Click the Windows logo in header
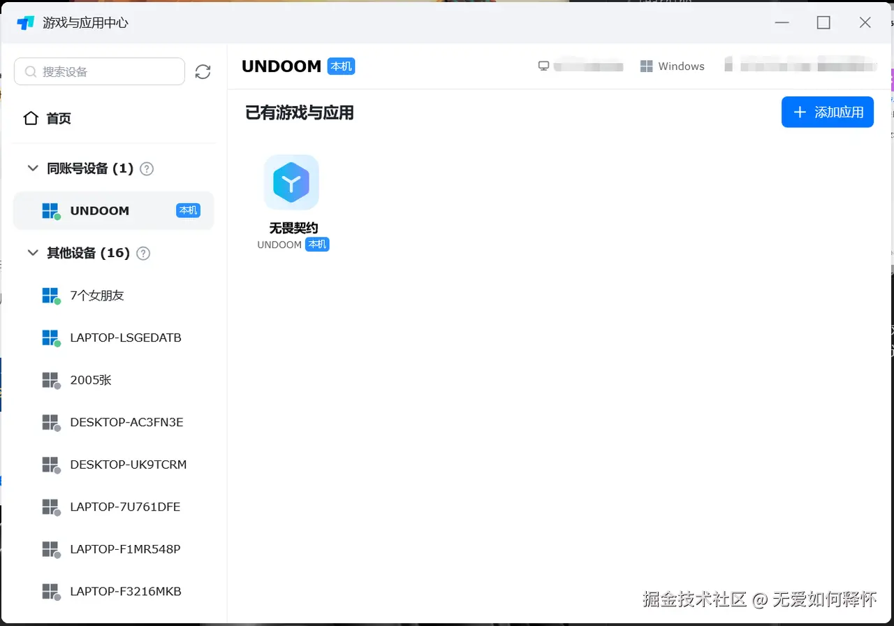This screenshot has height=626, width=894. tap(646, 66)
